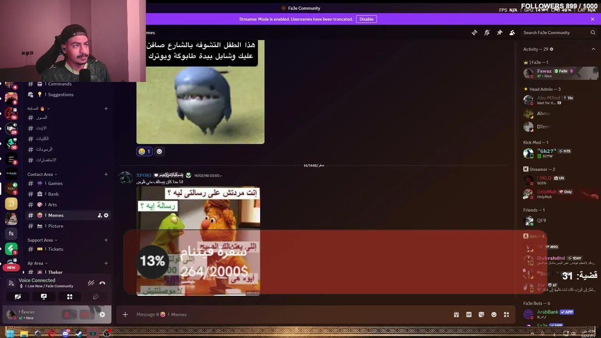
Task: Toggle the laughing emoji reaction
Action: 144,151
